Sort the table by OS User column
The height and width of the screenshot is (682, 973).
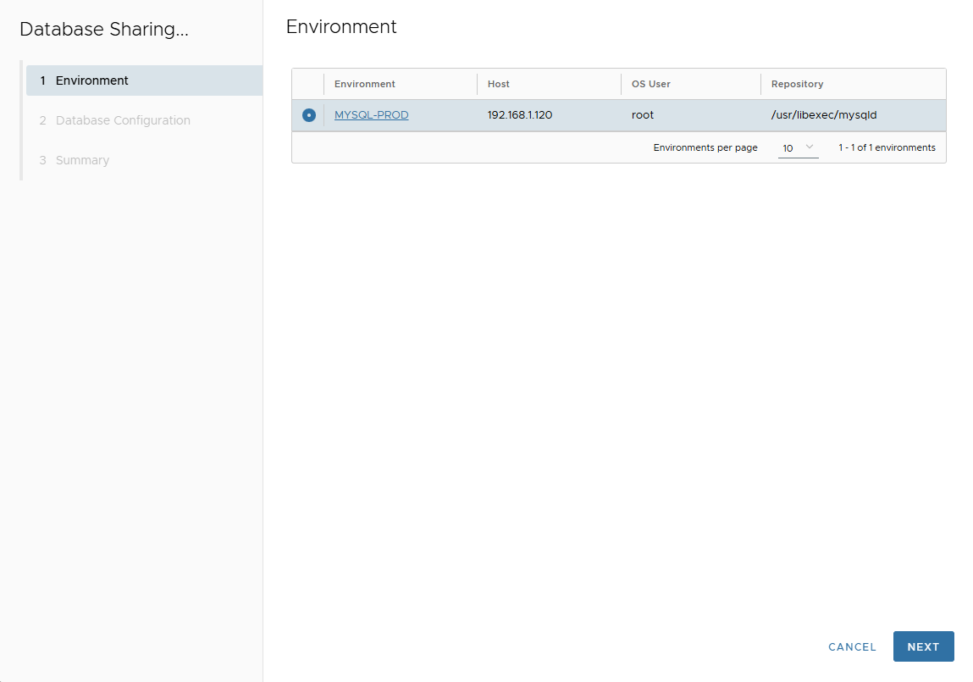click(652, 84)
